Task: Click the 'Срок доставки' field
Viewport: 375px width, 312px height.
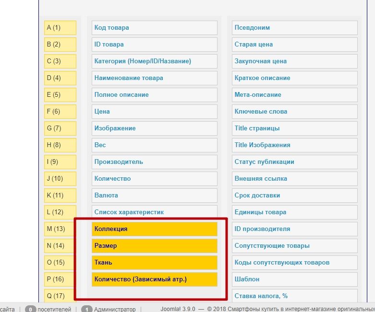Action: click(295, 196)
